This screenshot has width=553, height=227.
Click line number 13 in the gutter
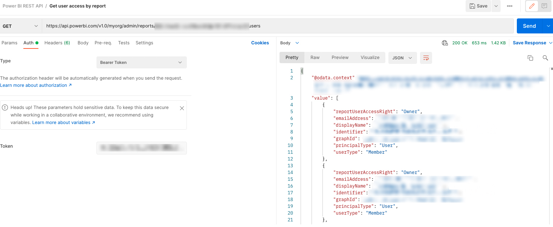coord(290,166)
